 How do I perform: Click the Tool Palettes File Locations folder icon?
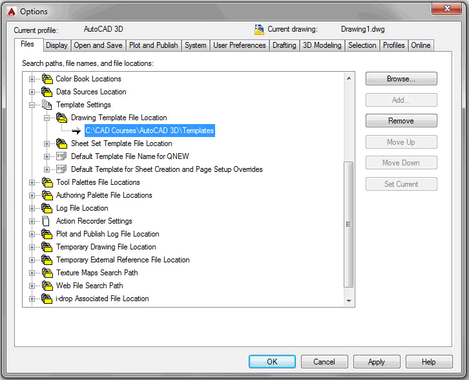point(47,182)
